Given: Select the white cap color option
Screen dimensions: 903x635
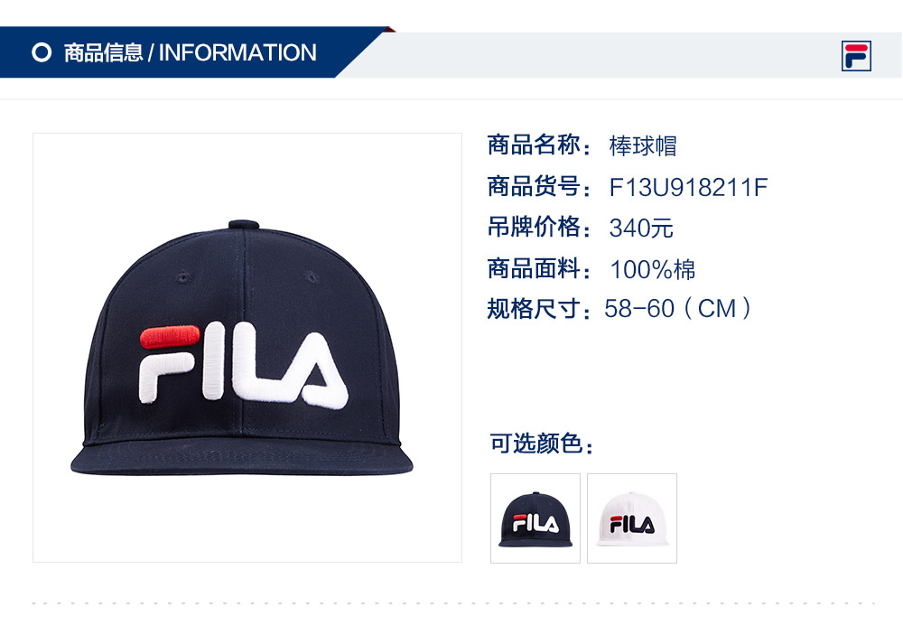Looking at the screenshot, I should tap(632, 518).
